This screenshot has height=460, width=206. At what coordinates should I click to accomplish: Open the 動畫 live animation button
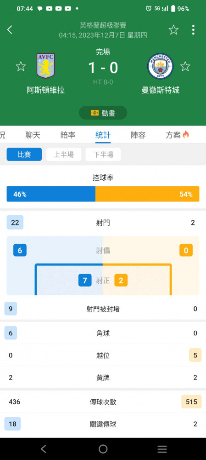click(x=103, y=113)
